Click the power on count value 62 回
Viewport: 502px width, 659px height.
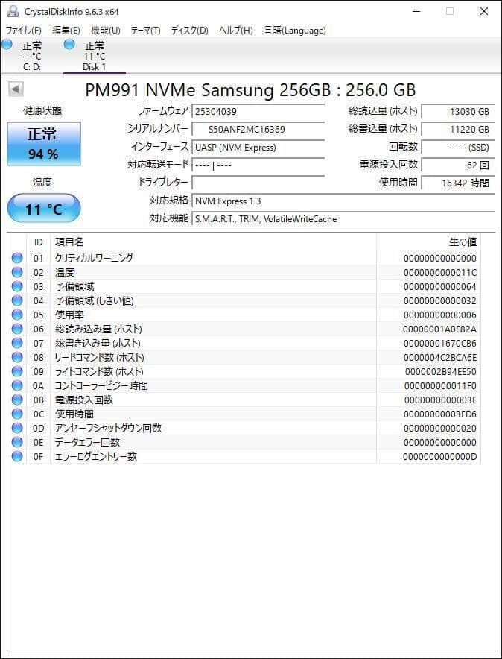point(458,165)
